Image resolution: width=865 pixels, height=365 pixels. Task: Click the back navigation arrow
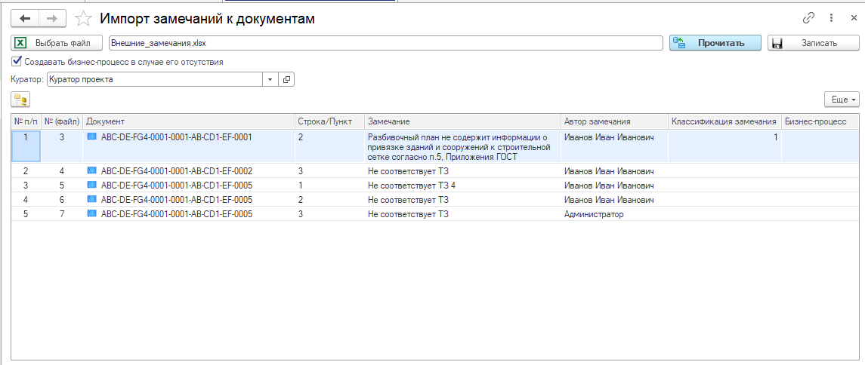25,19
